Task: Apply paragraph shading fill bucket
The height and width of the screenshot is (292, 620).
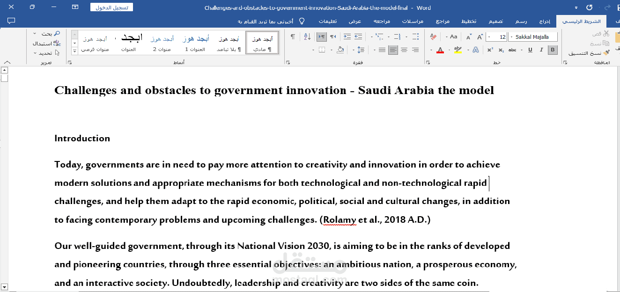Action: click(340, 50)
